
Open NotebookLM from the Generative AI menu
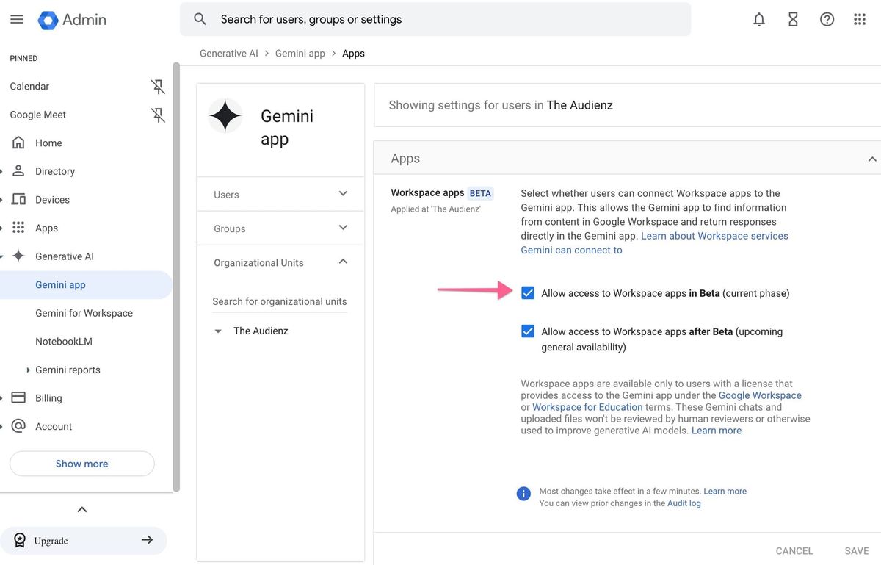click(x=63, y=340)
